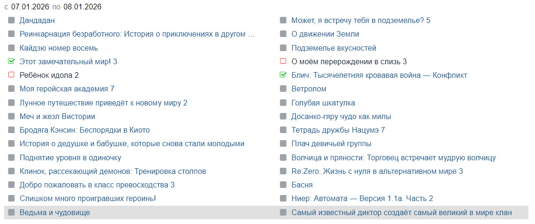Open the Моя геройская академия 7 link
The image size is (535, 224).
tap(67, 89)
